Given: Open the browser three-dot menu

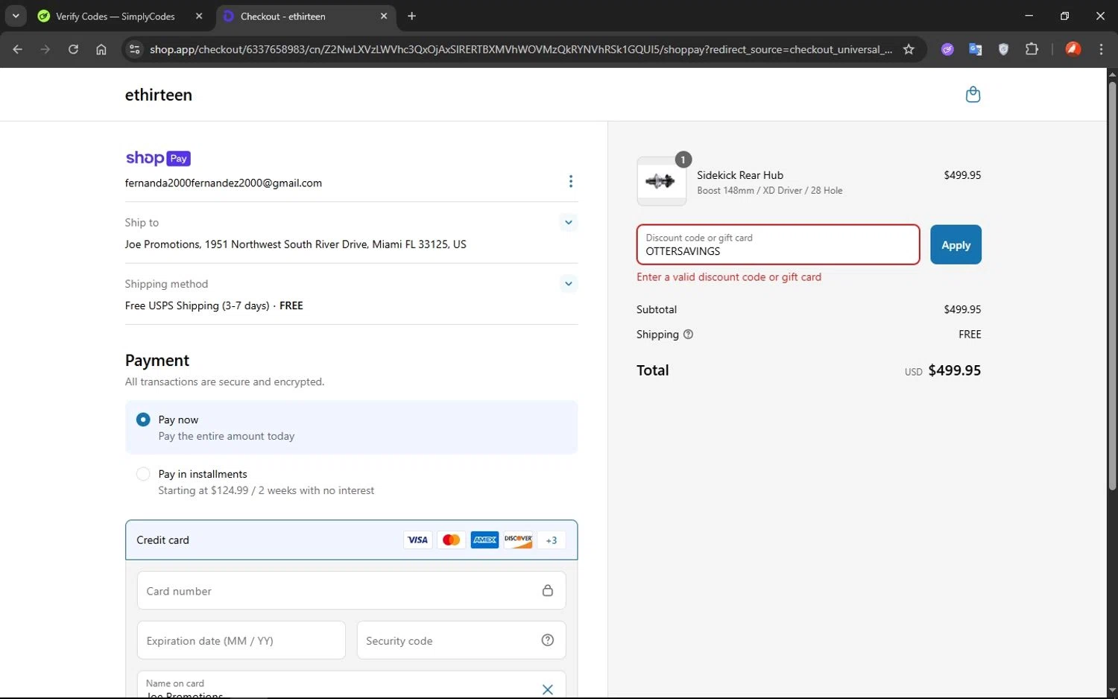Looking at the screenshot, I should (1101, 49).
